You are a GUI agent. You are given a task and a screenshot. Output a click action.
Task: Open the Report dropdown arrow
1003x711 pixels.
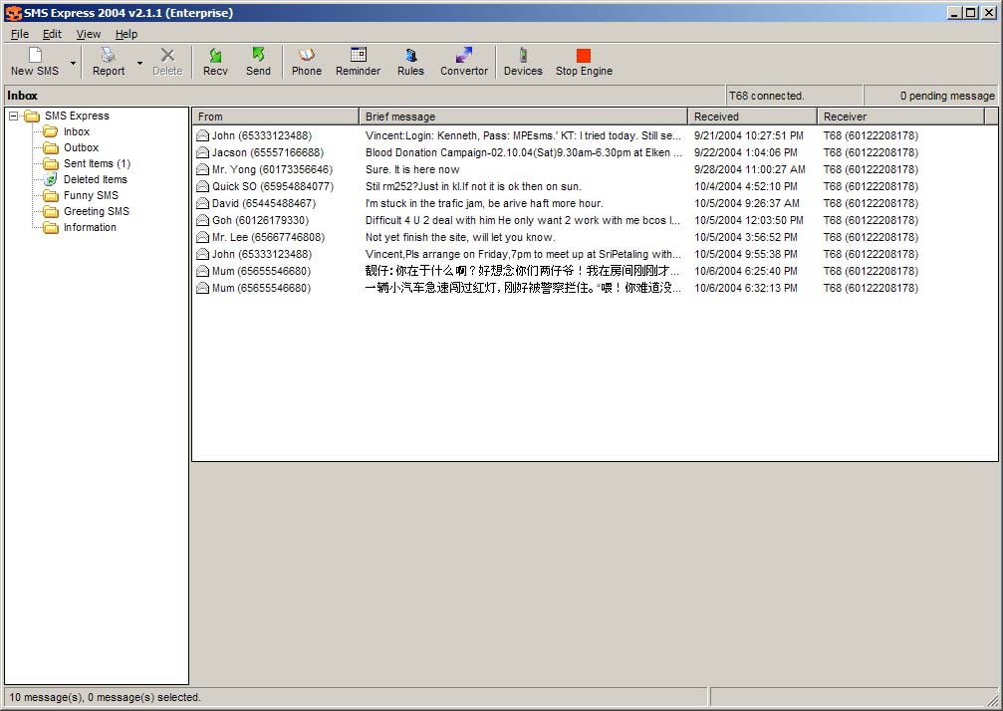coord(139,63)
